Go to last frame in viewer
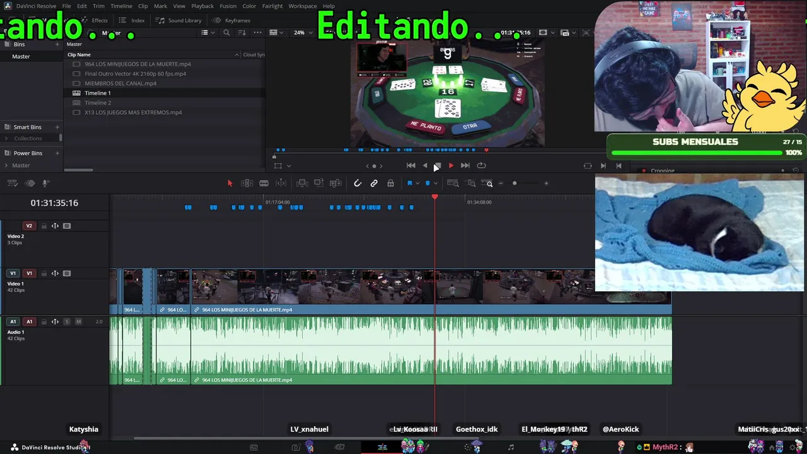The image size is (807, 454). coord(465,165)
